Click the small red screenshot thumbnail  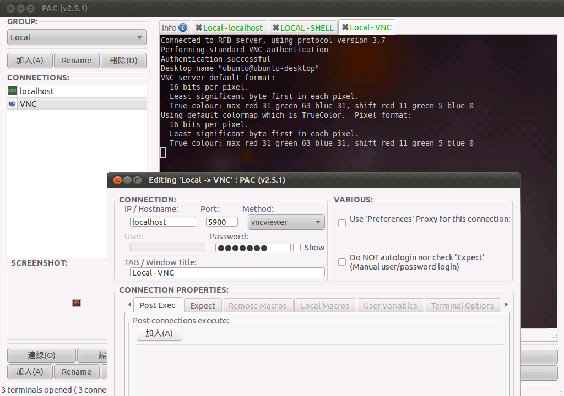click(76, 303)
